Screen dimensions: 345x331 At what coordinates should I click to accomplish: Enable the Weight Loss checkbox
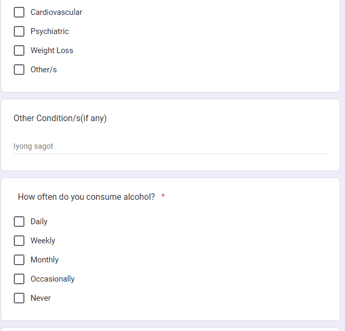(x=19, y=50)
